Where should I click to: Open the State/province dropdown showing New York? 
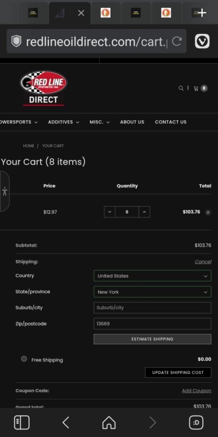153,292
